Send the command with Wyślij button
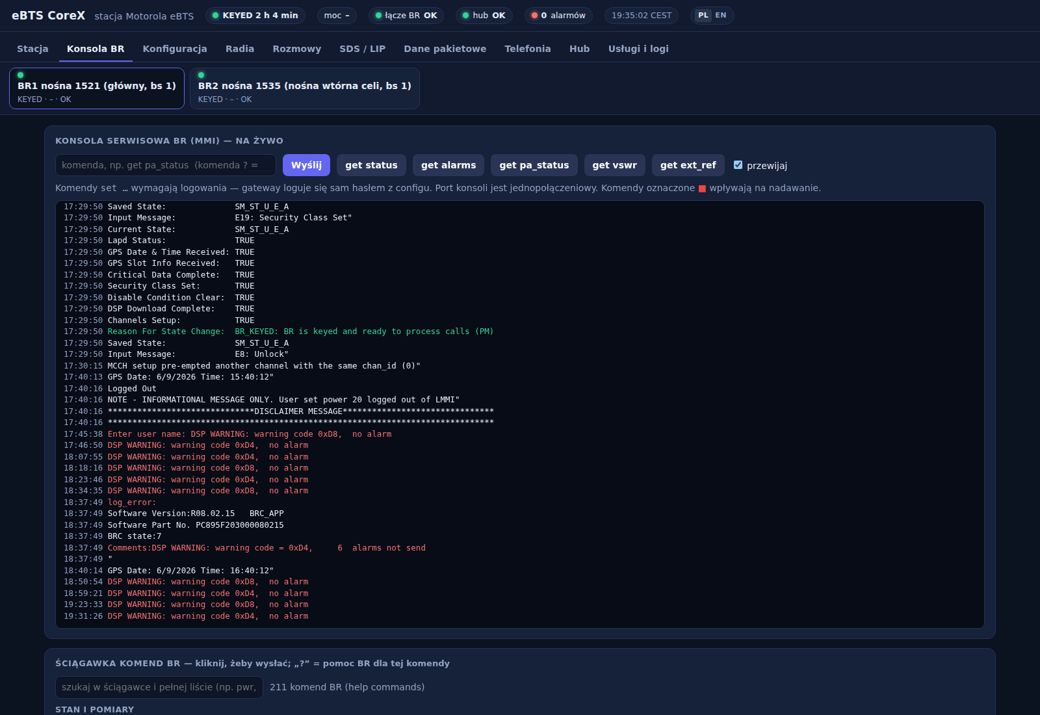This screenshot has height=715, width=1040. [306, 165]
